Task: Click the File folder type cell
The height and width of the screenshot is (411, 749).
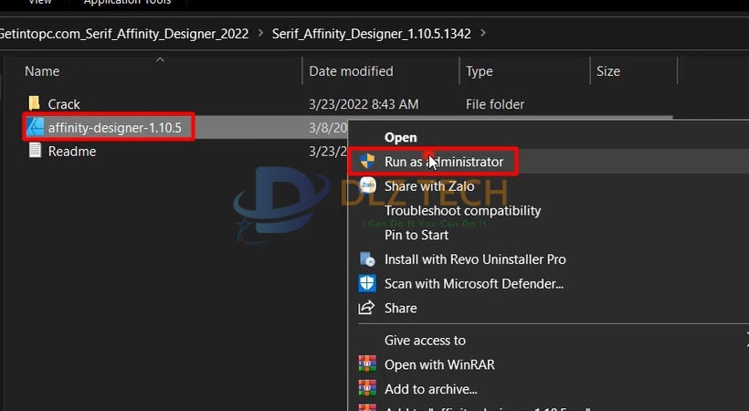Action: tap(495, 104)
